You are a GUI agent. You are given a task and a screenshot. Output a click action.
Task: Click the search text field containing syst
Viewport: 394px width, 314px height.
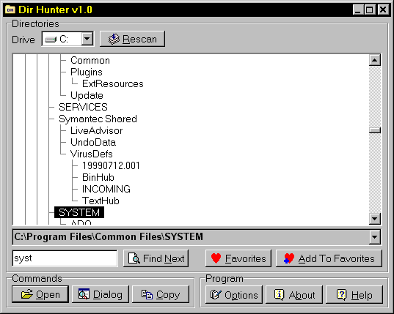(x=65, y=258)
